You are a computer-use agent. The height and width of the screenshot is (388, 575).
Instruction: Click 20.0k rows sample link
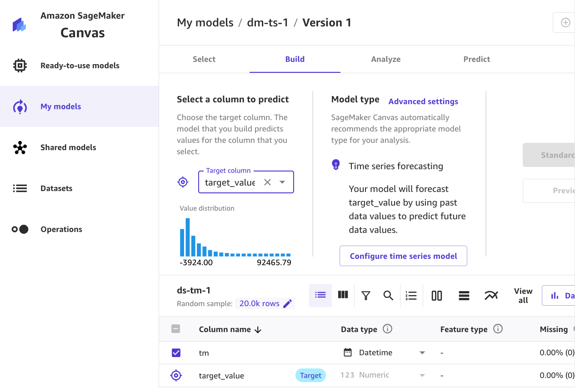(260, 303)
